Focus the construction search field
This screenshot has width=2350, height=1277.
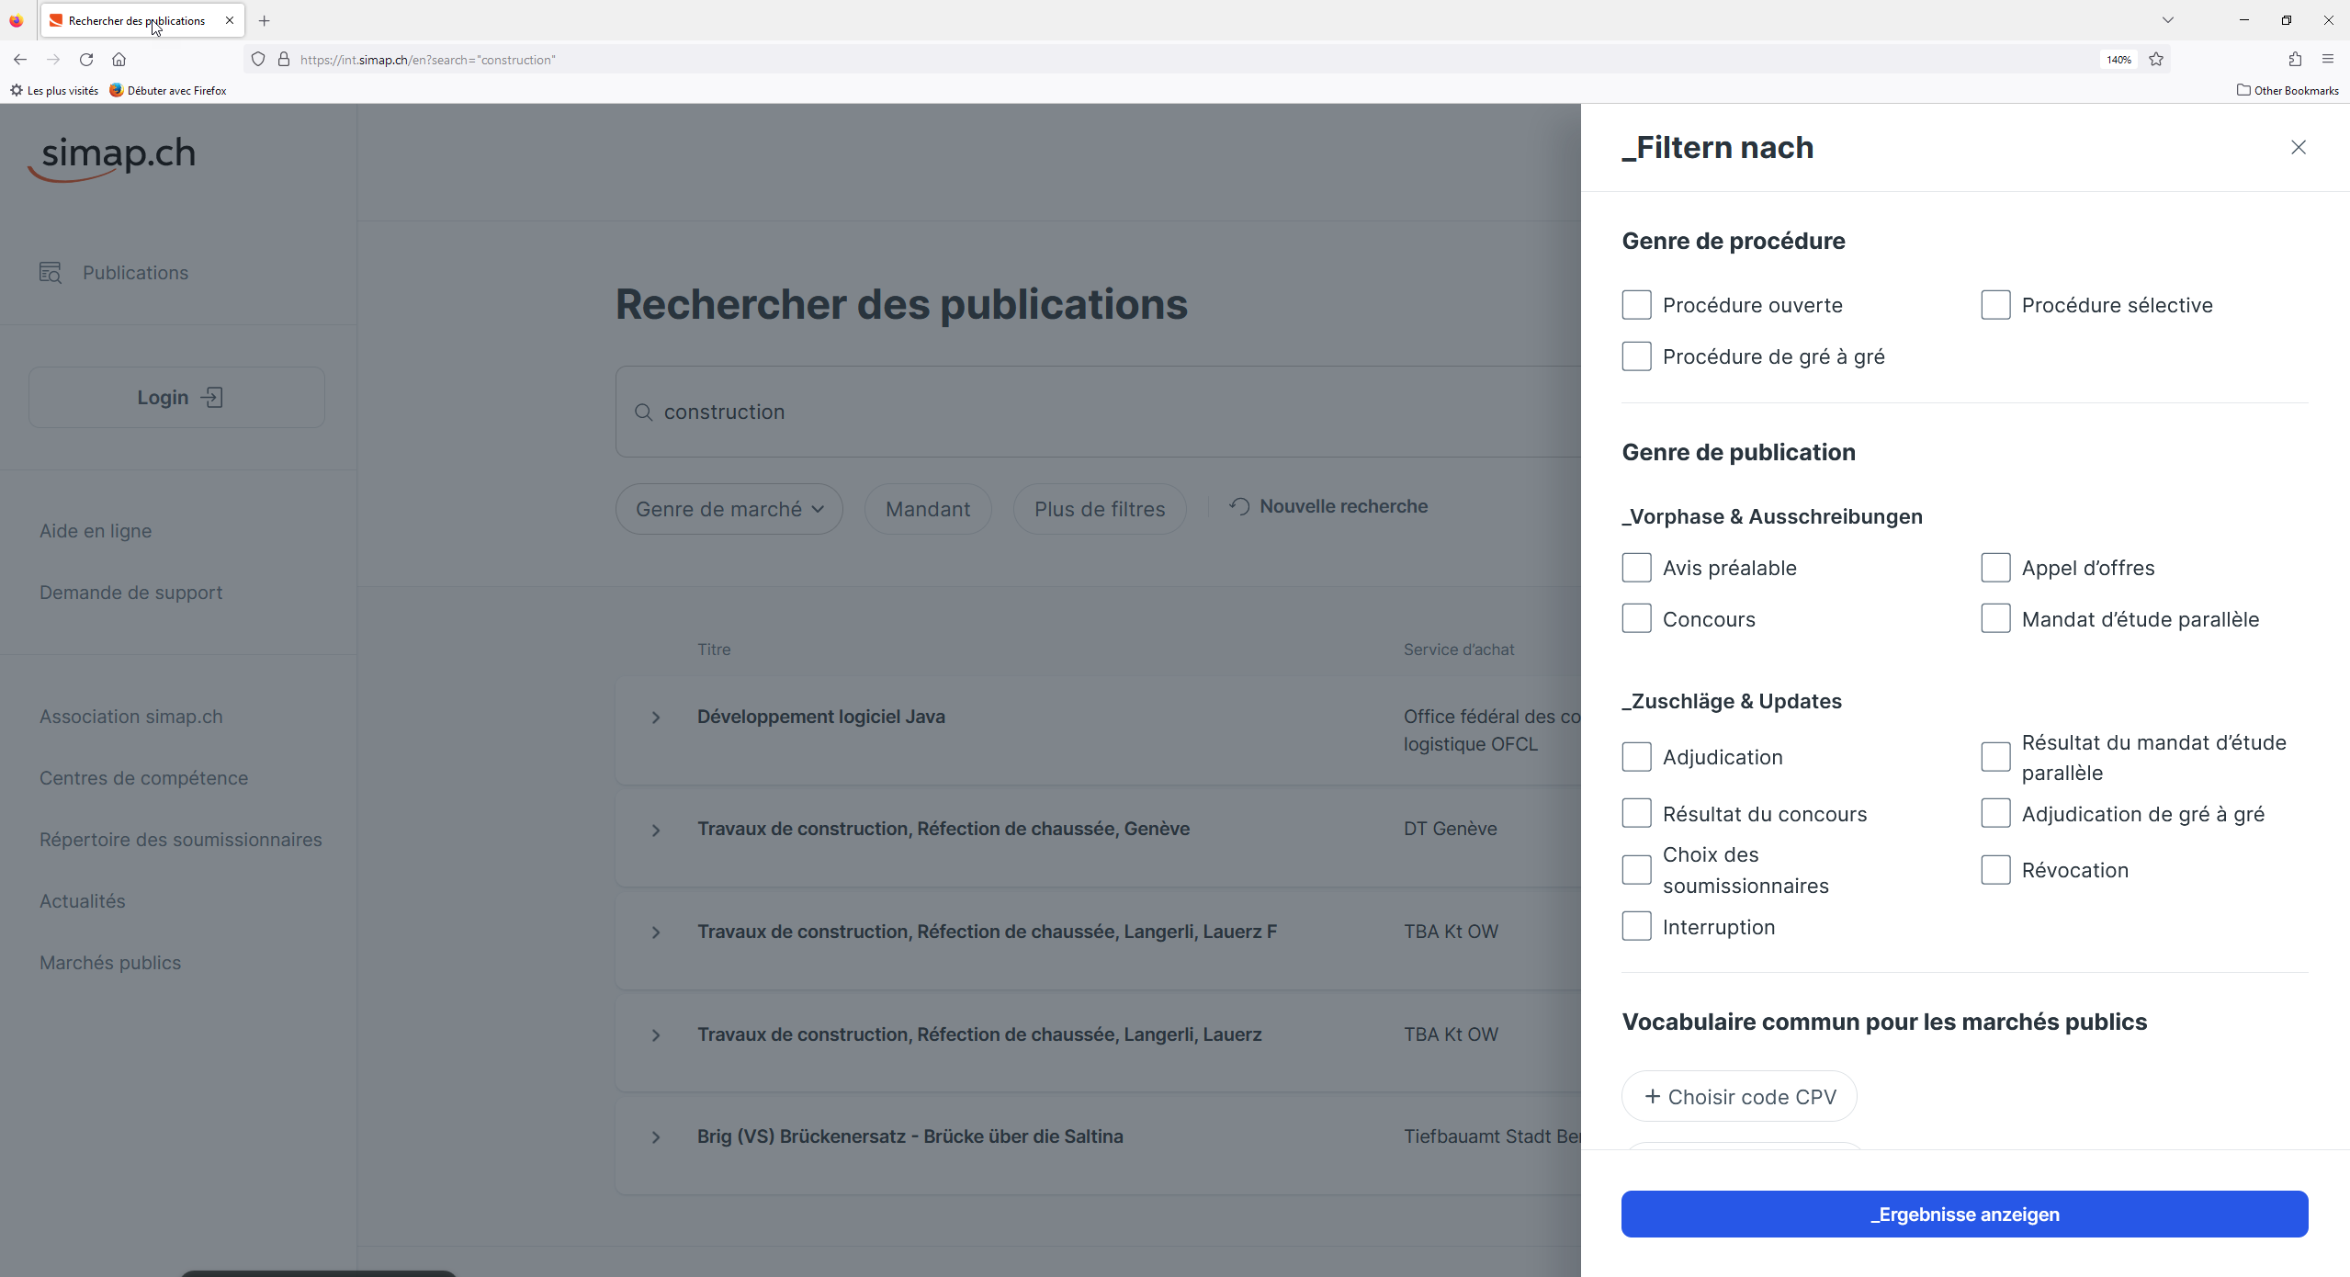(x=1098, y=412)
